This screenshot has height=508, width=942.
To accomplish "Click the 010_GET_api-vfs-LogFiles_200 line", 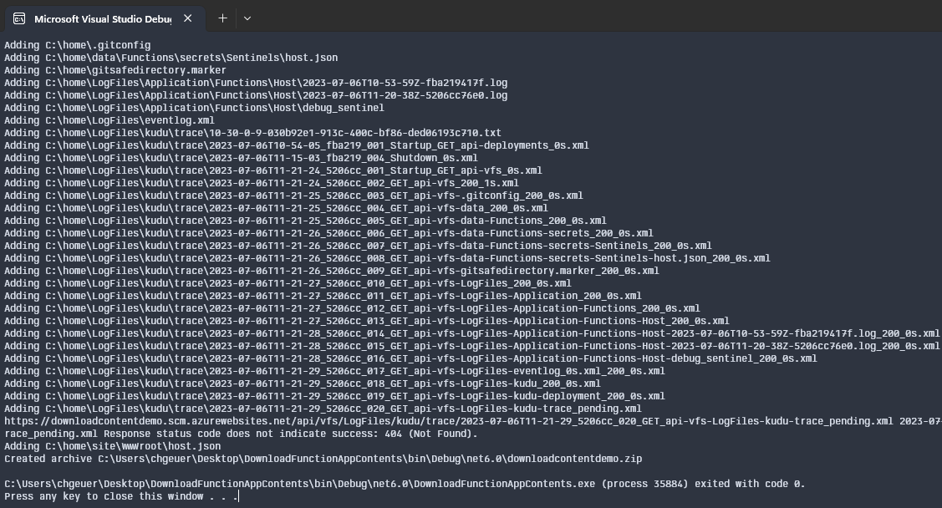I will click(x=288, y=285).
